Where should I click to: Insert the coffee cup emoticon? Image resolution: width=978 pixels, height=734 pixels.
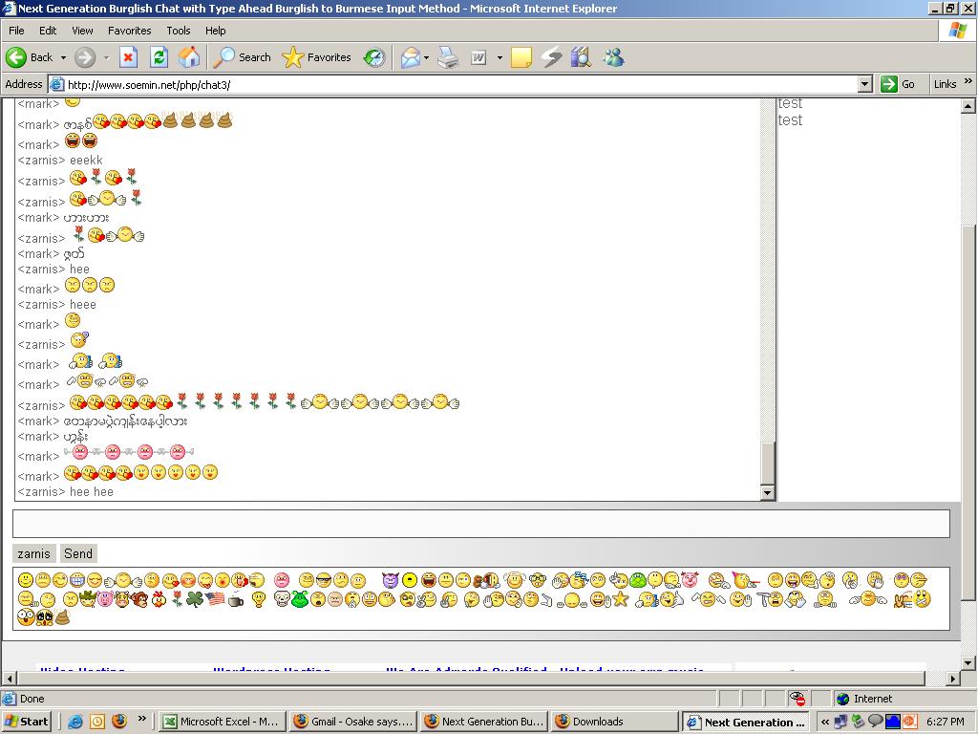(x=236, y=600)
